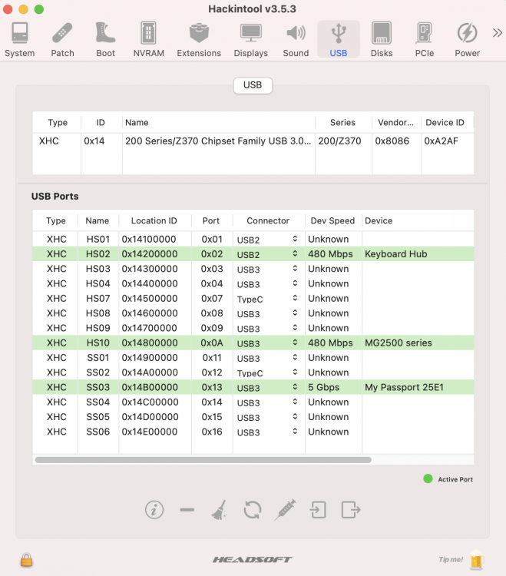Open the Sound toolbar section
This screenshot has width=506, height=576.
coord(296,39)
